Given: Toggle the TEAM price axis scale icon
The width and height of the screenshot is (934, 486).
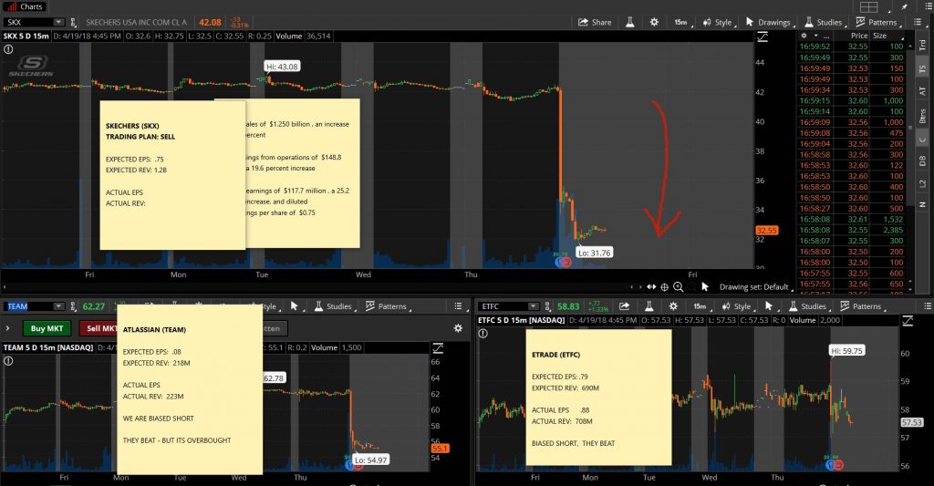Looking at the screenshot, I should click(x=438, y=348).
